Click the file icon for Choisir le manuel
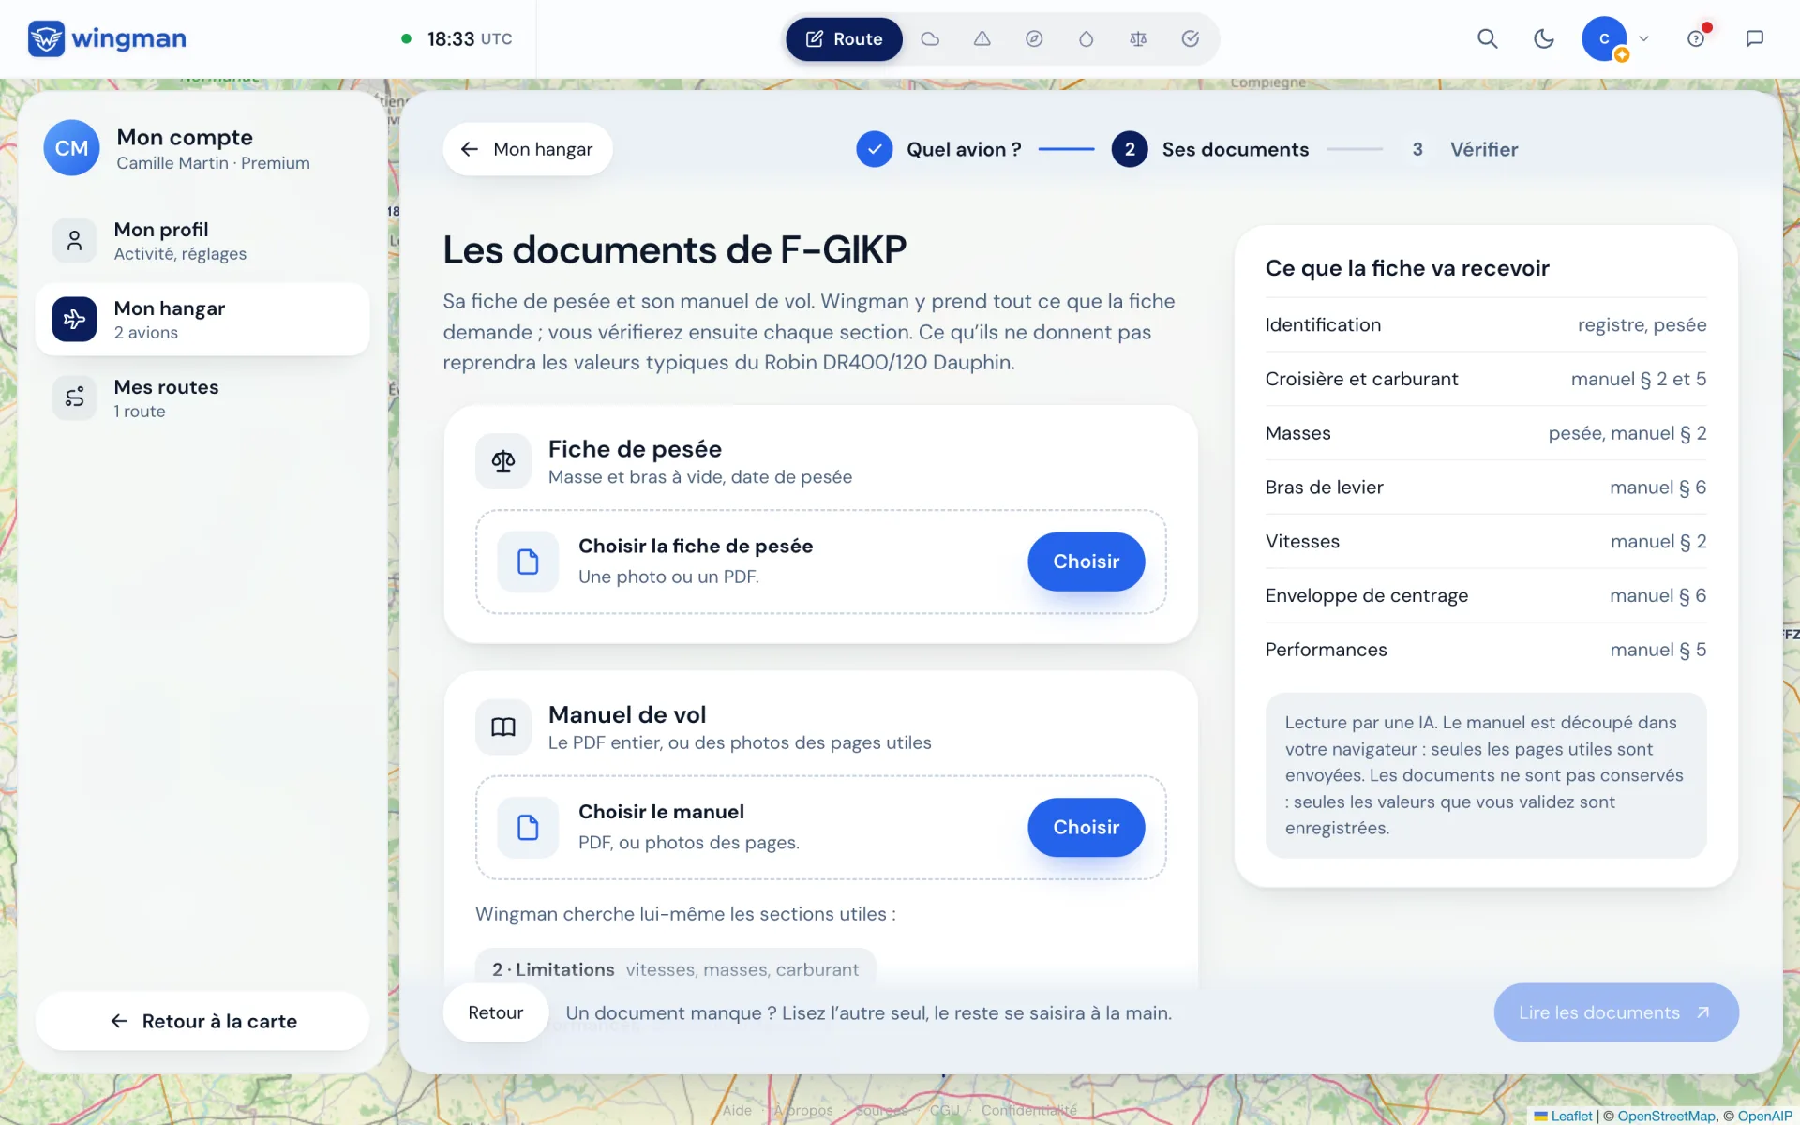Screen dimensions: 1800x1125 click(528, 828)
